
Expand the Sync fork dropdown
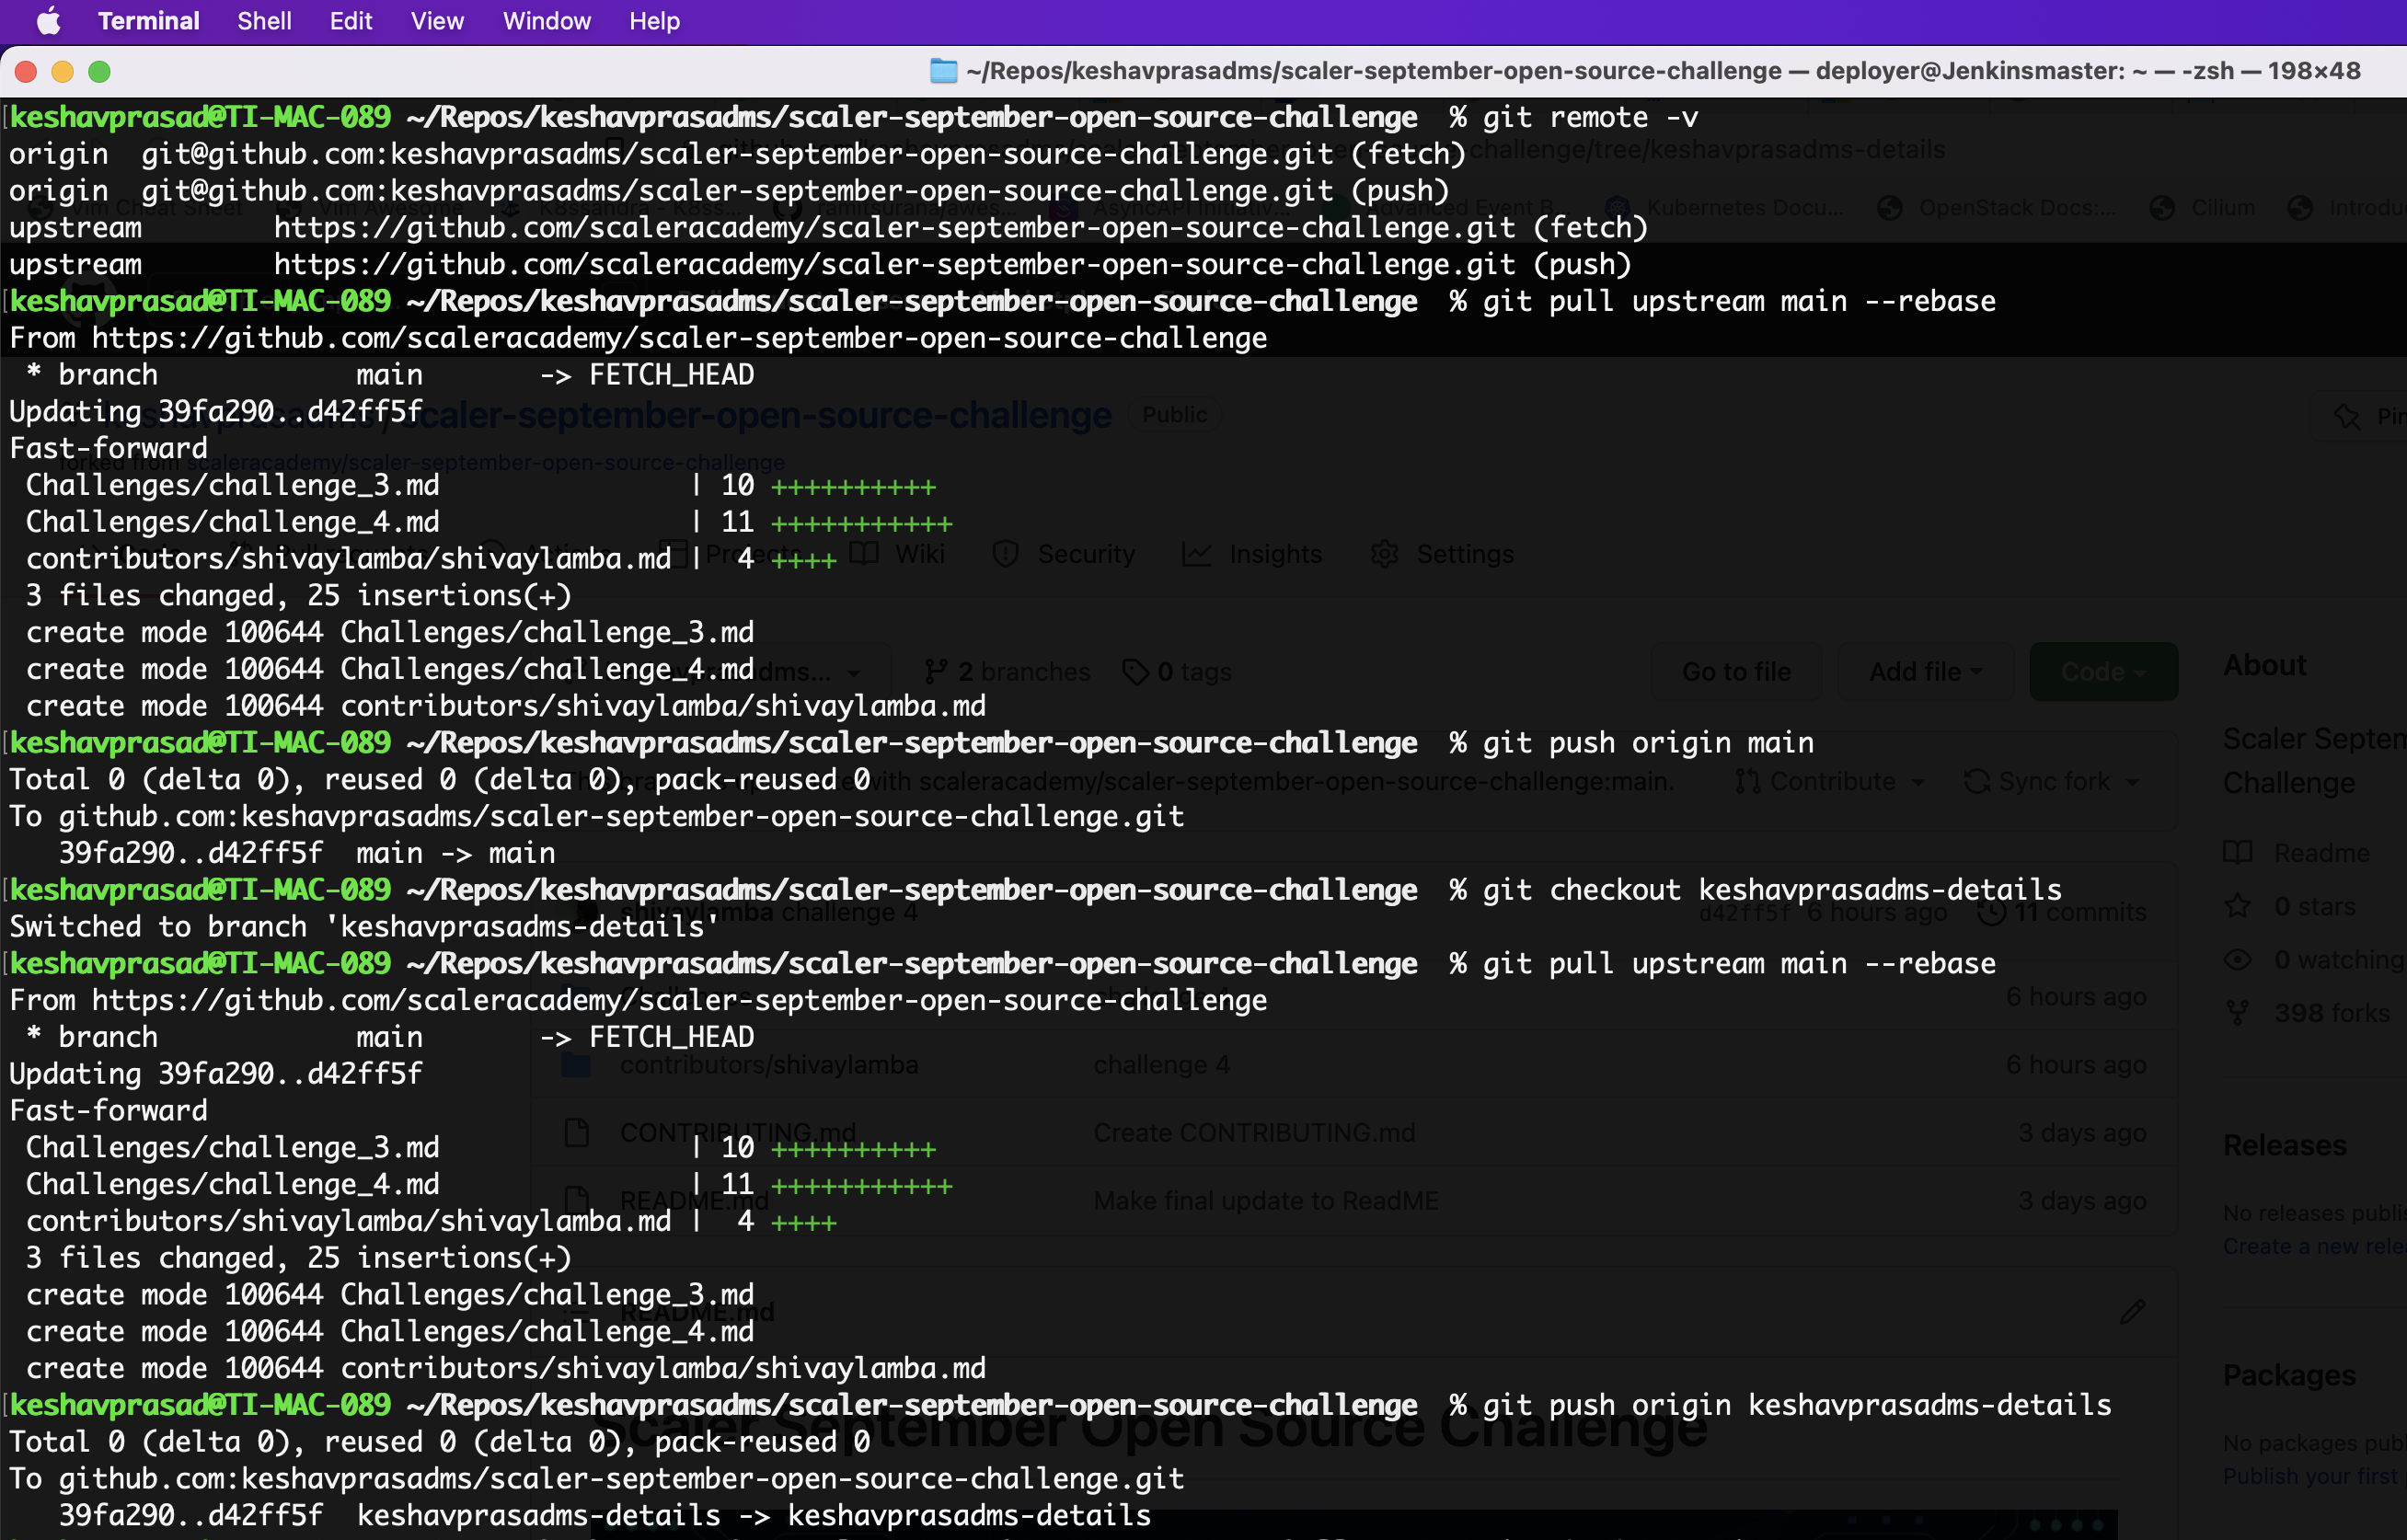coord(2051,781)
